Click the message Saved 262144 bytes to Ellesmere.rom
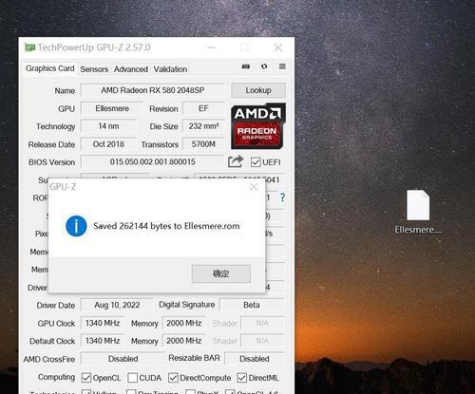 pyautogui.click(x=166, y=226)
